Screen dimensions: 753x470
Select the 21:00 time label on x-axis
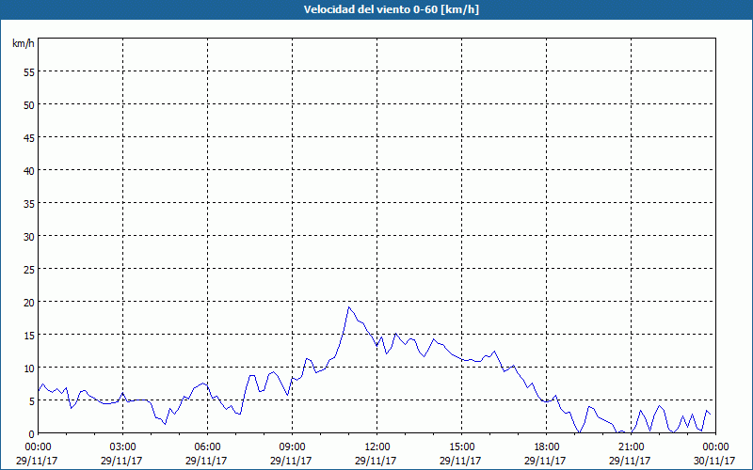[631, 447]
